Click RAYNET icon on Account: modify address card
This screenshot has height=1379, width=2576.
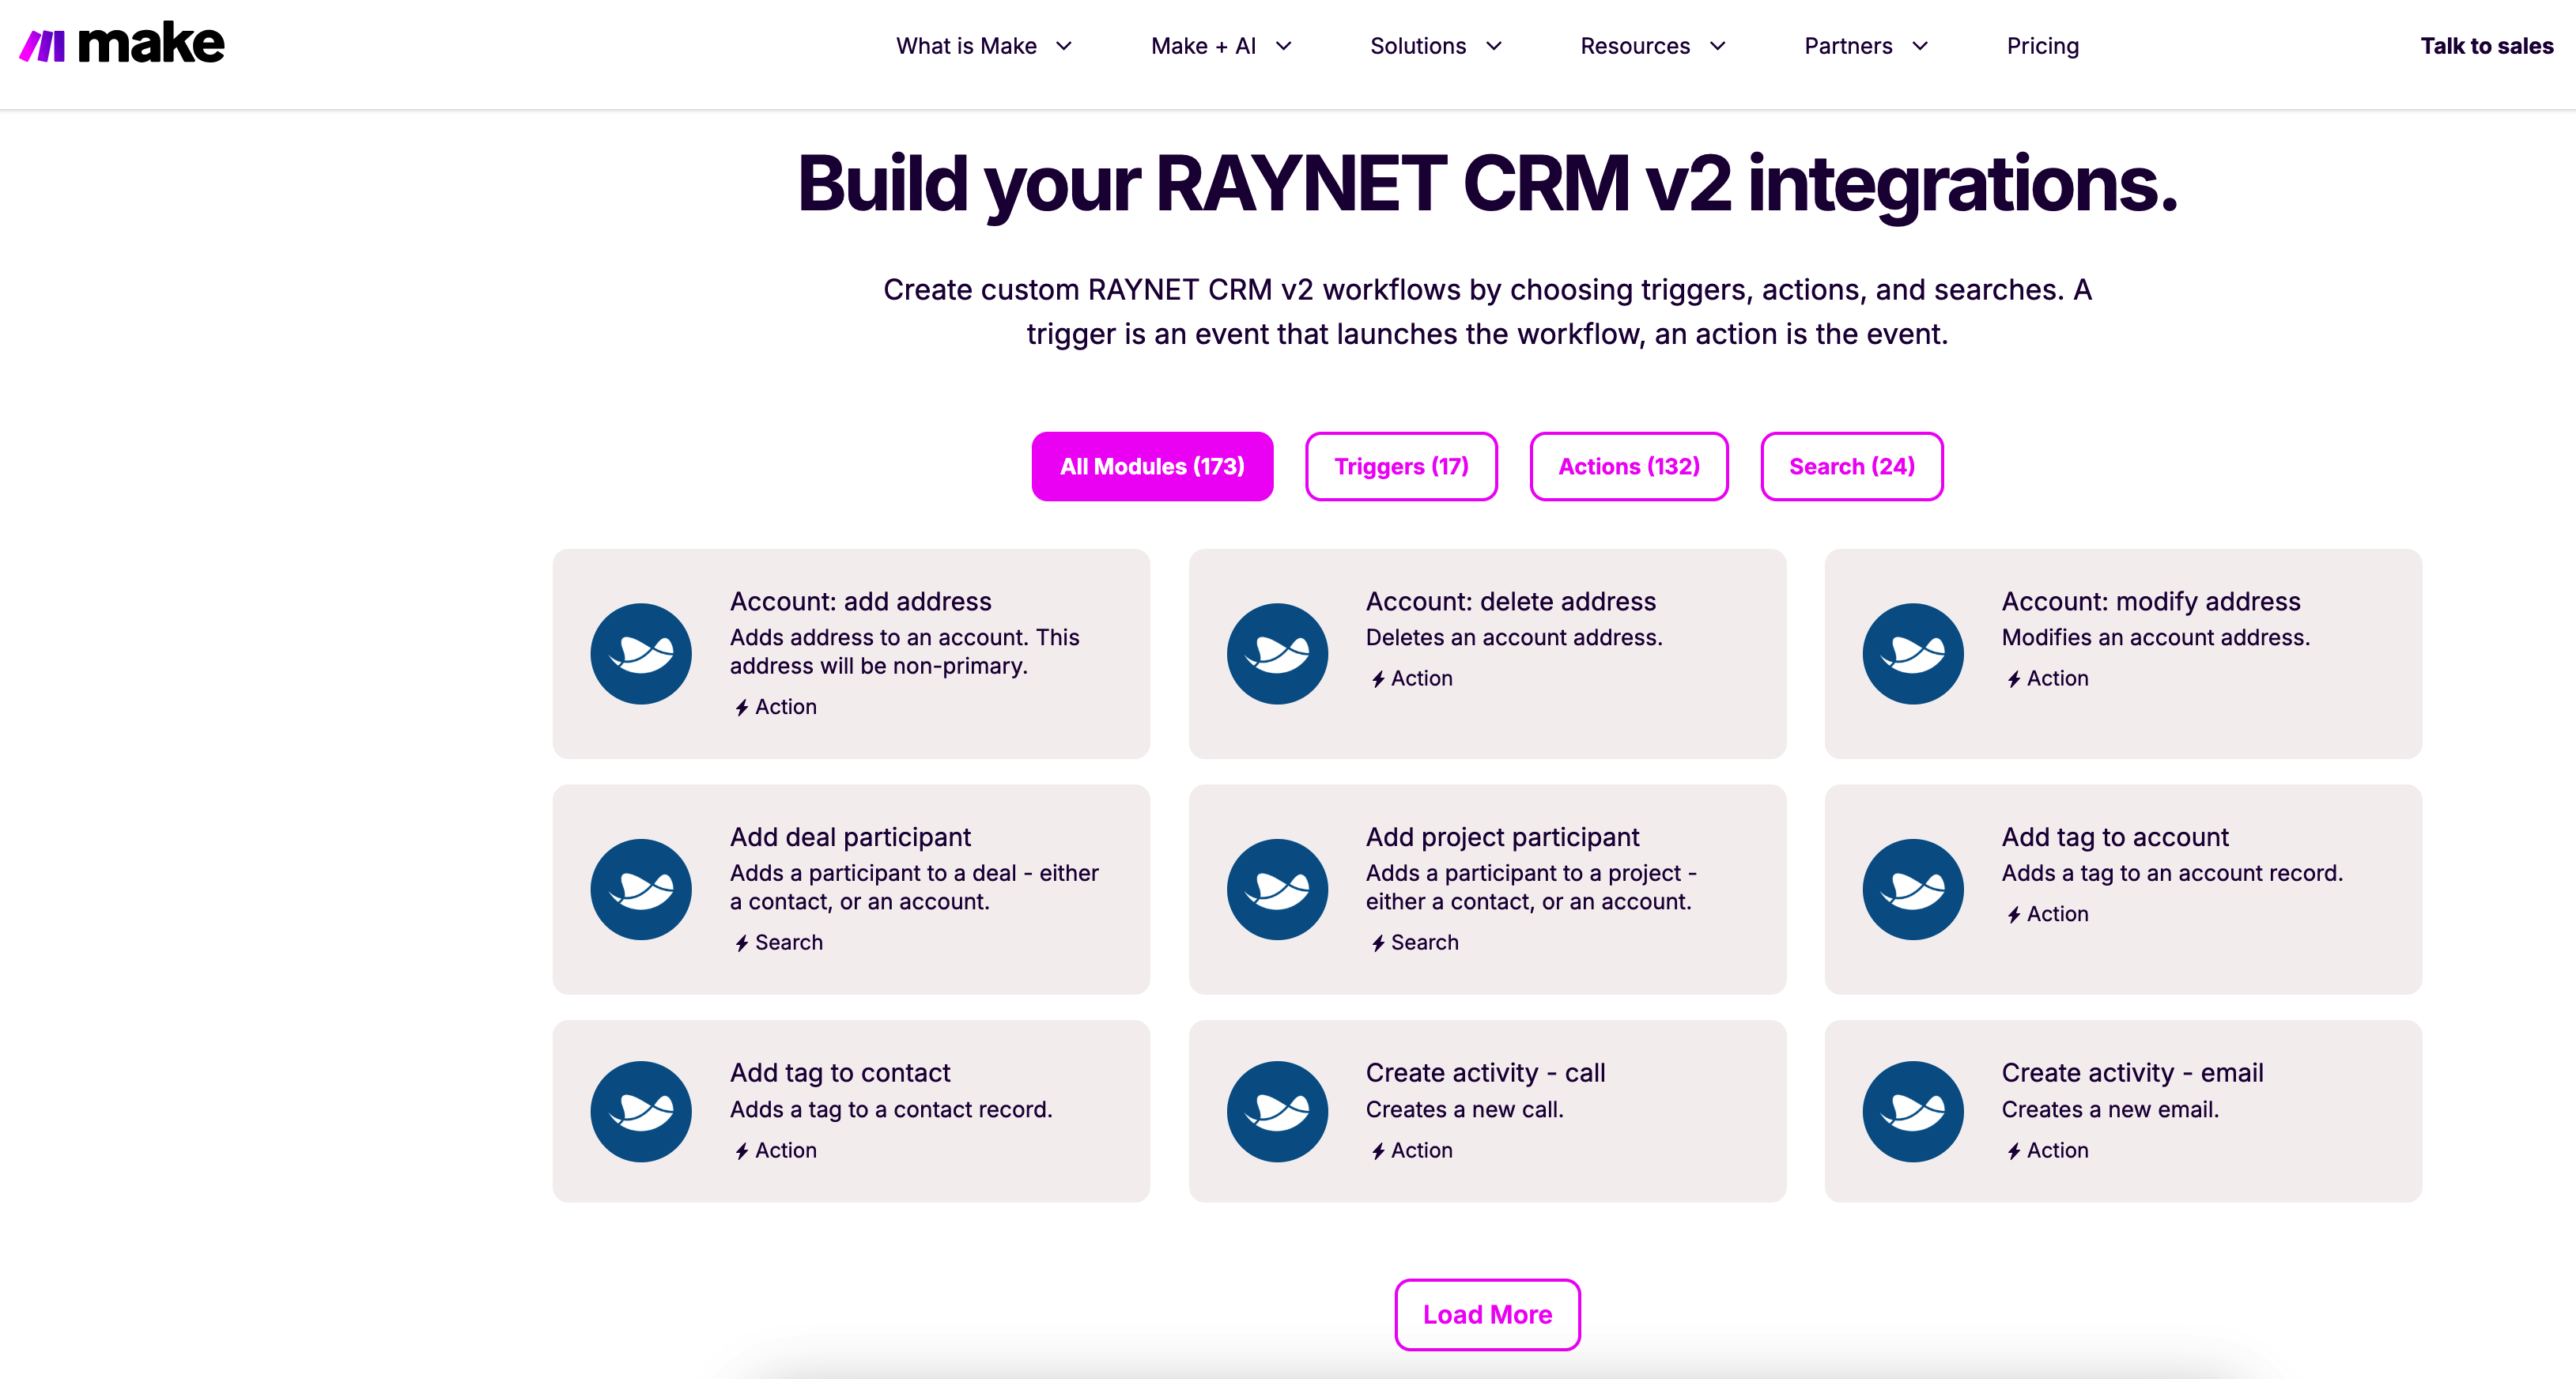click(1913, 654)
